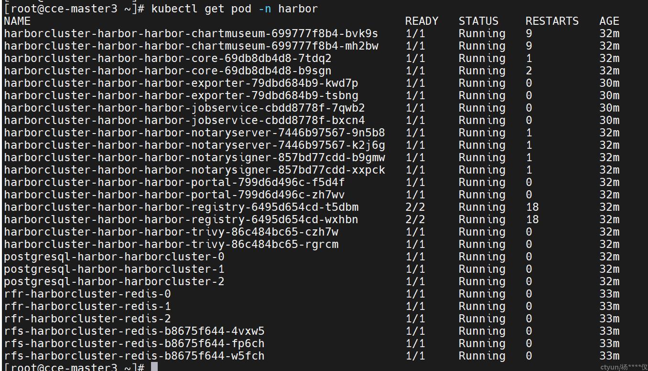Screen dimensions: 648x371
Task: Click postgresql-harbor-harborcluster-1 pod name
Action: (114, 269)
